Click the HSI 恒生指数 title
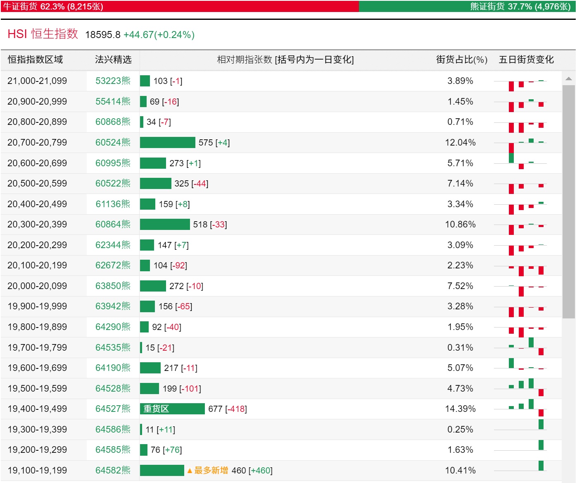This screenshot has width=577, height=483. tap(43, 34)
